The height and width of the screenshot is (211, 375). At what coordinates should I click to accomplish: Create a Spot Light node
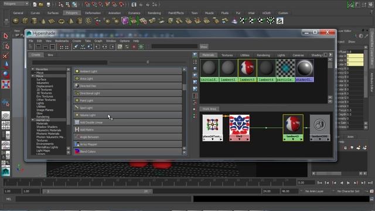click(128, 108)
